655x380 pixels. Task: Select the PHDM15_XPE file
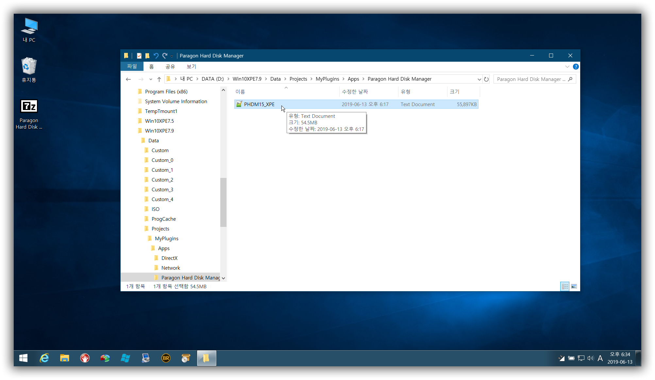[x=356, y=104]
